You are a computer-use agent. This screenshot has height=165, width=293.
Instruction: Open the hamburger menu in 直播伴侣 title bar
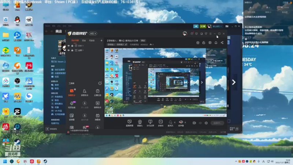pos(210,34)
